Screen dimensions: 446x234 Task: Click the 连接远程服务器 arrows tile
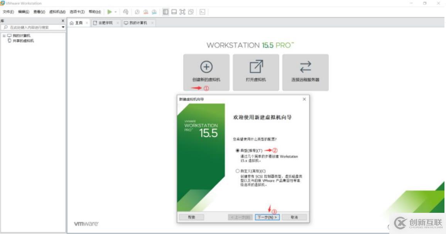click(306, 72)
